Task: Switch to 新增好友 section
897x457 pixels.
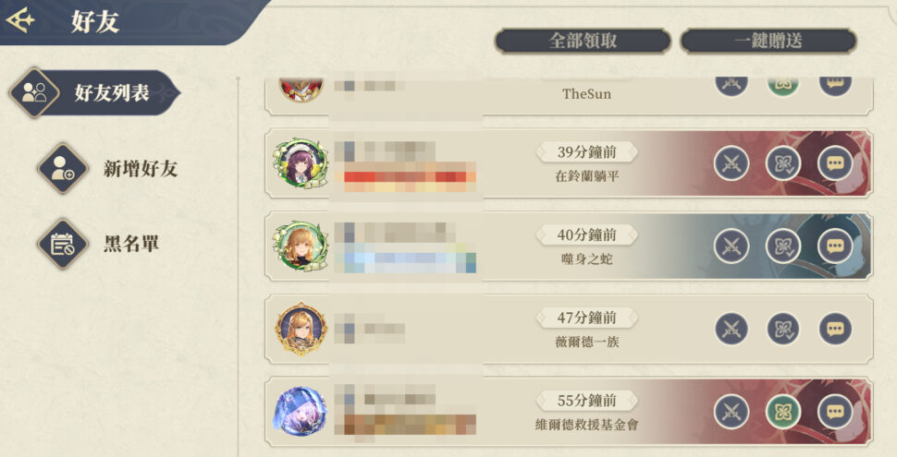Action: click(109, 169)
